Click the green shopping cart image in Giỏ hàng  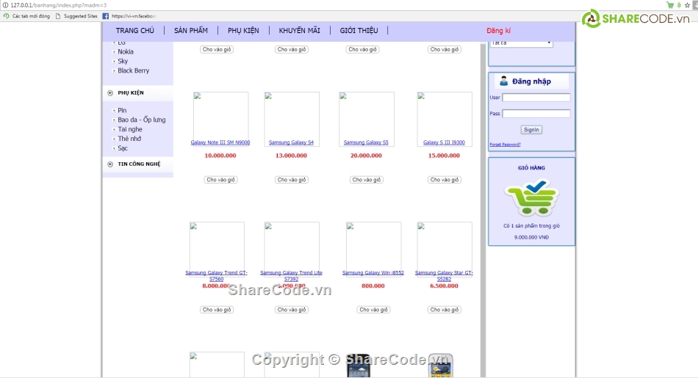pos(531,197)
